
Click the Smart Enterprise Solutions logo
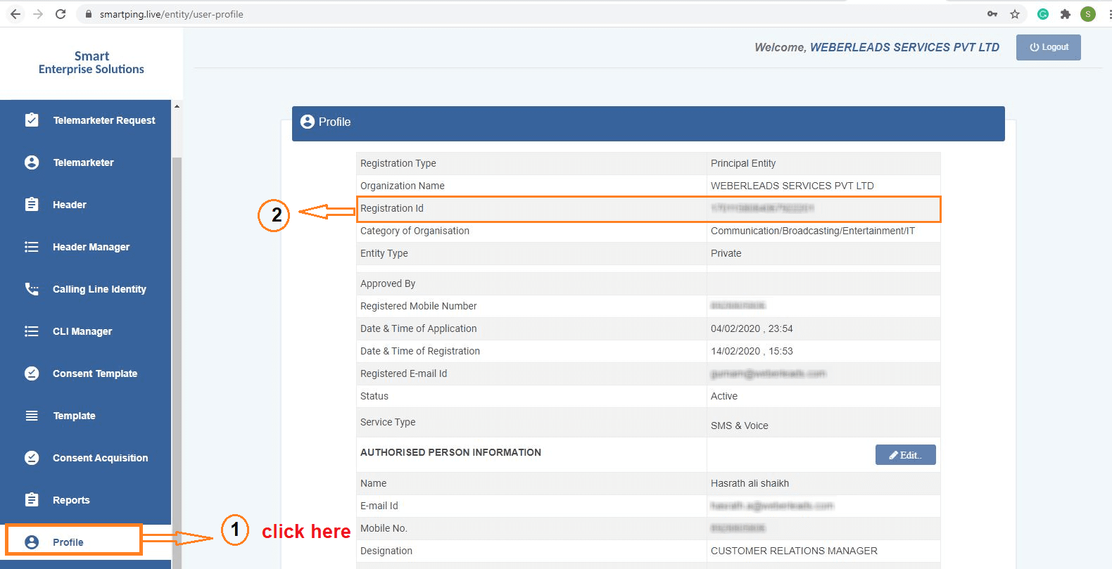point(91,63)
